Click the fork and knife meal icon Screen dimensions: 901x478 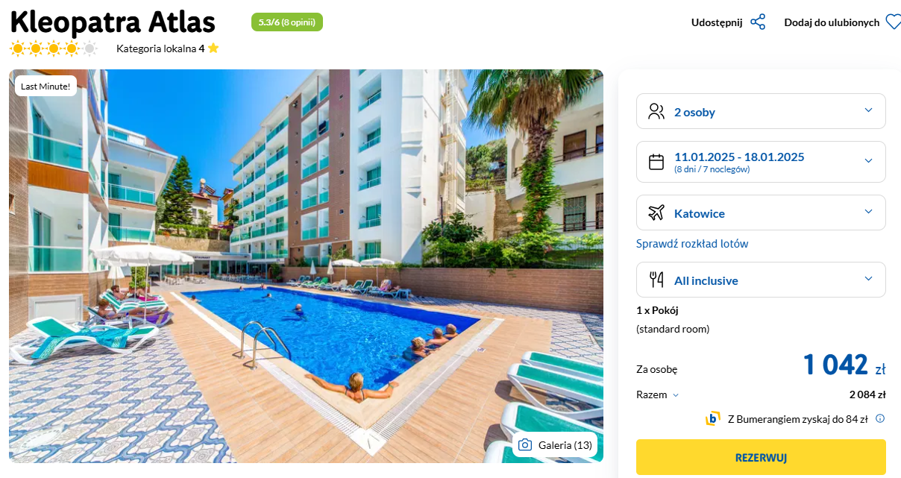click(656, 280)
